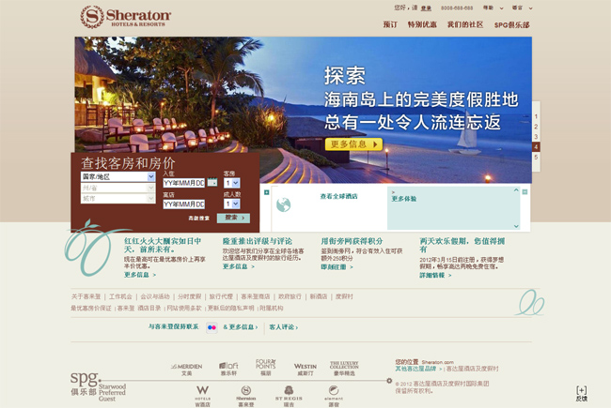Click the Westin brand logo

[305, 368]
